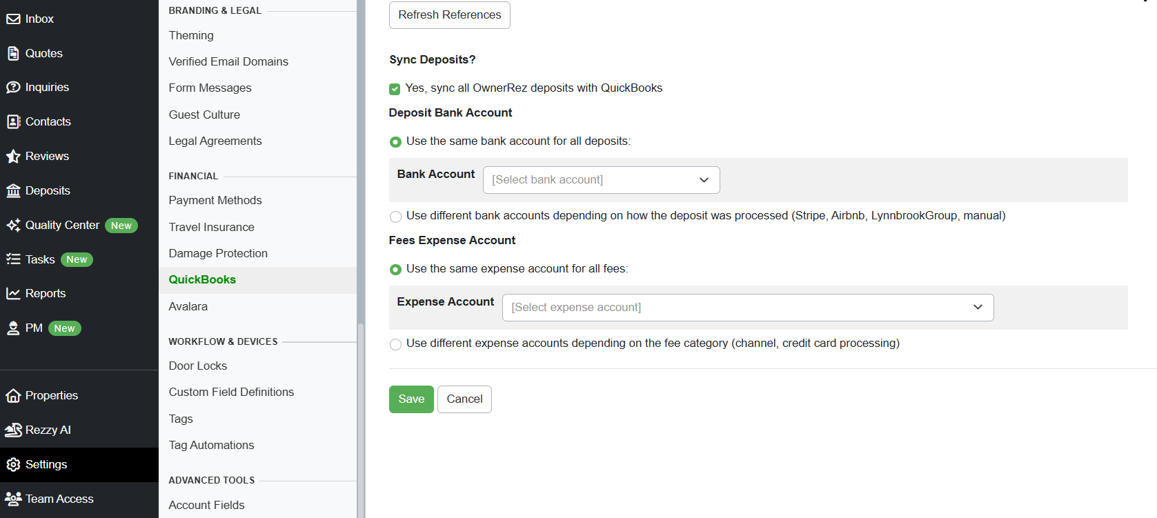The width and height of the screenshot is (1157, 518).
Task: Open the Select bank account dropdown
Action: coord(601,180)
